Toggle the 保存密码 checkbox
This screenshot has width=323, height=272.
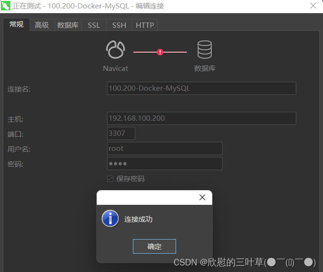coord(110,179)
